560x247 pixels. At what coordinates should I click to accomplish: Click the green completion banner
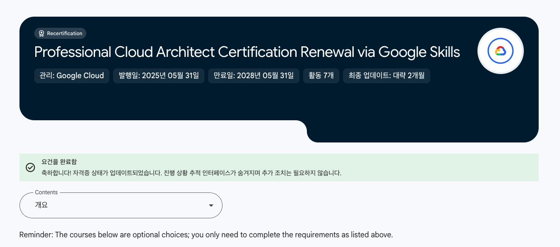coord(279,167)
